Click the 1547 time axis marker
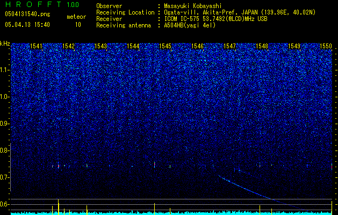The height and width of the screenshot is (215, 338). click(x=230, y=46)
